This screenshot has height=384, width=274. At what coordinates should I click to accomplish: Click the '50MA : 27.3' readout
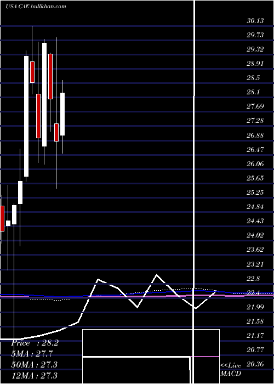34,364
